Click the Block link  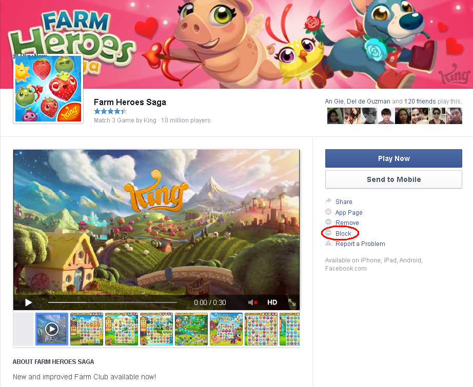(x=343, y=234)
